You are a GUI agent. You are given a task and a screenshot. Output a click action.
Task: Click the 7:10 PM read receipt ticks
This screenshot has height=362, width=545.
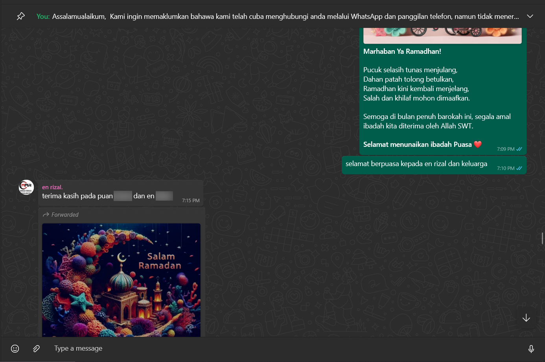point(519,168)
